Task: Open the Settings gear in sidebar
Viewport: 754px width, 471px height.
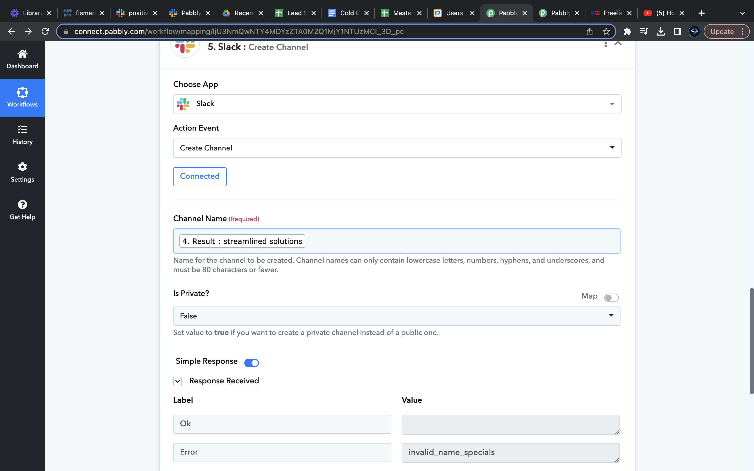Action: pyautogui.click(x=23, y=173)
